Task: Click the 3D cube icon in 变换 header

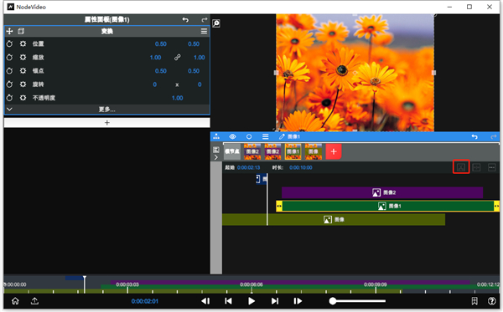Action: pos(21,31)
